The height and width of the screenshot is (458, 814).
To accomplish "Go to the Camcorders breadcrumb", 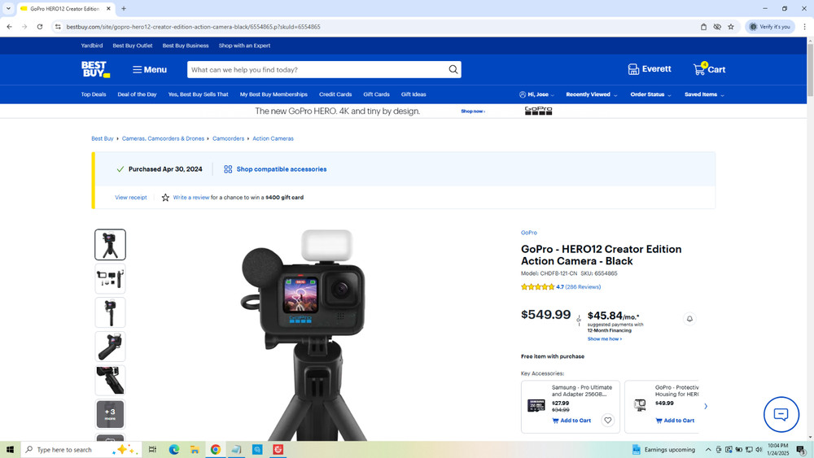I will (x=229, y=138).
